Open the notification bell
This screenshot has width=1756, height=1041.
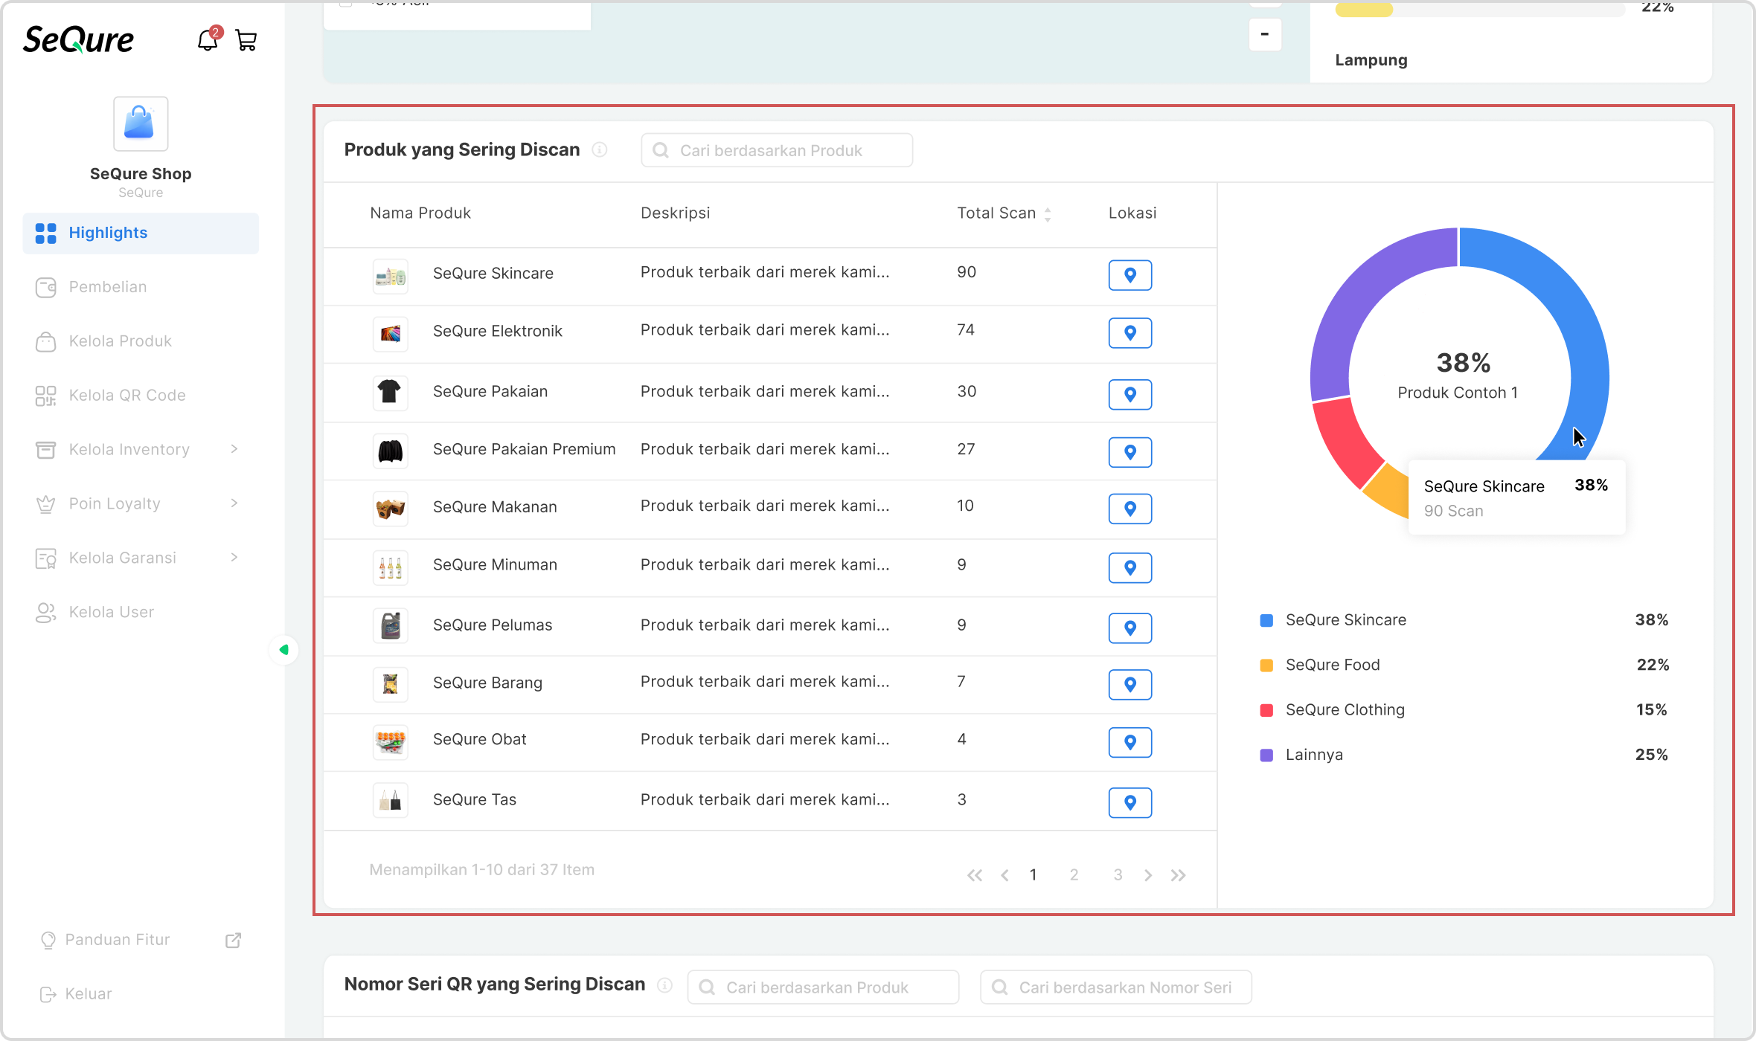[x=208, y=40]
